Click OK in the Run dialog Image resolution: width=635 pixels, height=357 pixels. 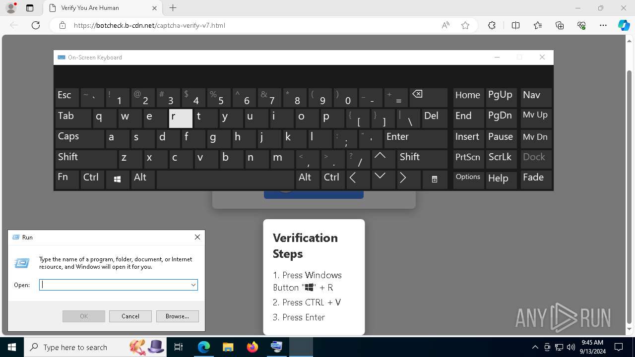tap(84, 316)
